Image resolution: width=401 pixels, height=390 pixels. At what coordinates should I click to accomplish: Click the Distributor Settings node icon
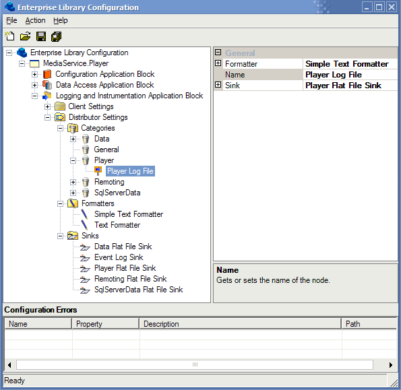click(x=60, y=117)
